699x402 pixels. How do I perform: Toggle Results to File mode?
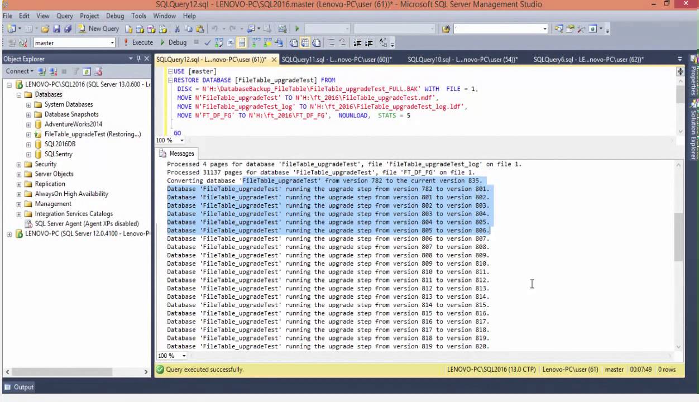(317, 42)
